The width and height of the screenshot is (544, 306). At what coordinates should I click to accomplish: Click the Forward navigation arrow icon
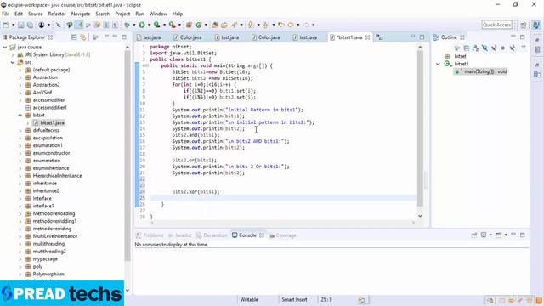[x=305, y=25]
